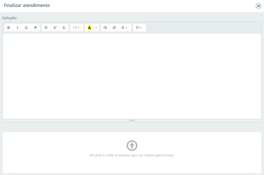Image resolution: width=264 pixels, height=175 pixels.
Task: Apply subscript formatting
Action: 64,28
